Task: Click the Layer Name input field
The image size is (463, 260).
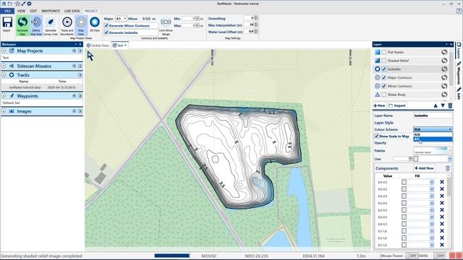Action: click(433, 116)
